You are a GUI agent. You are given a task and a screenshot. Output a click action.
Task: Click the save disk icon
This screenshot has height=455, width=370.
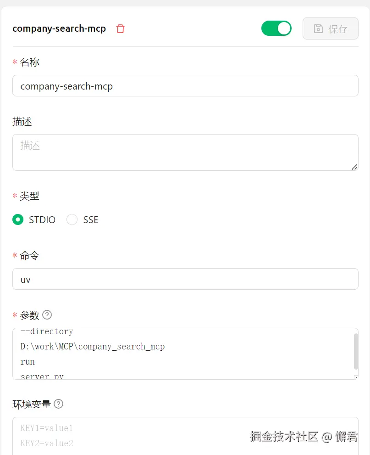tap(318, 29)
